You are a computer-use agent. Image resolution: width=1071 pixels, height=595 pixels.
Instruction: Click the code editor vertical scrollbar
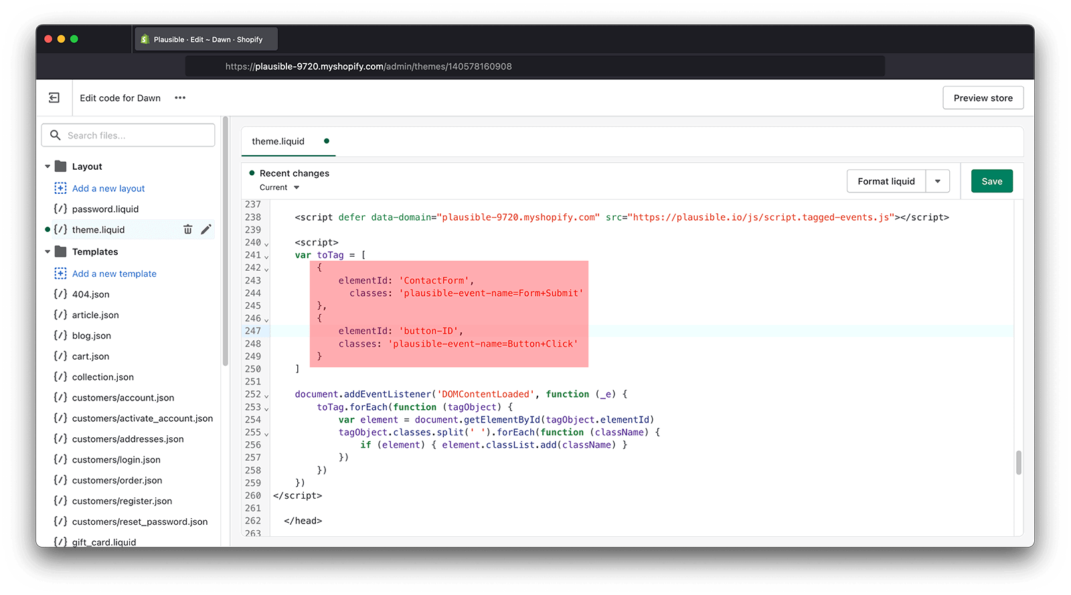click(x=1018, y=462)
